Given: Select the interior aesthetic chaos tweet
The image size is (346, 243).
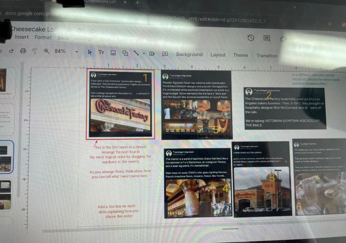Looking at the screenshot, I should click(198, 183).
